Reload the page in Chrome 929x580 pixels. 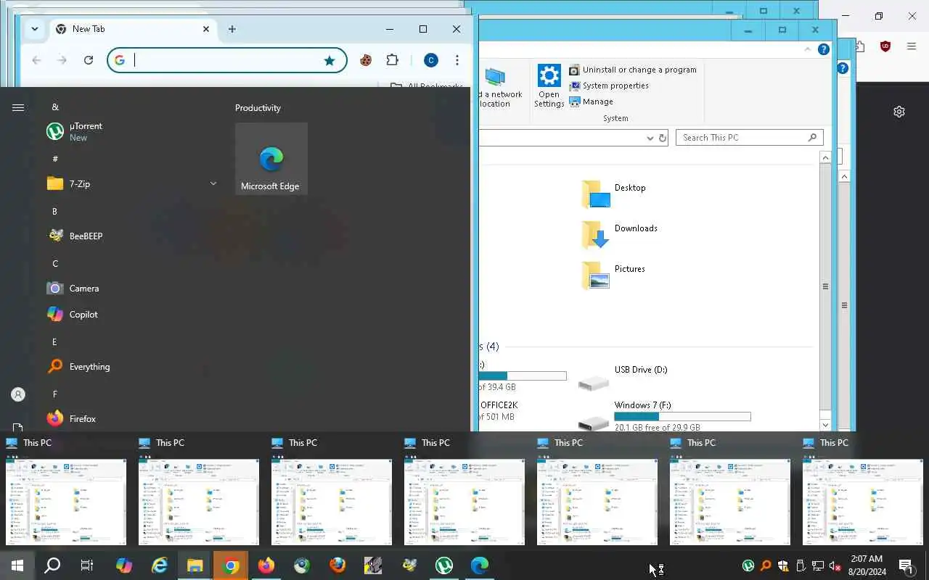[x=89, y=60]
